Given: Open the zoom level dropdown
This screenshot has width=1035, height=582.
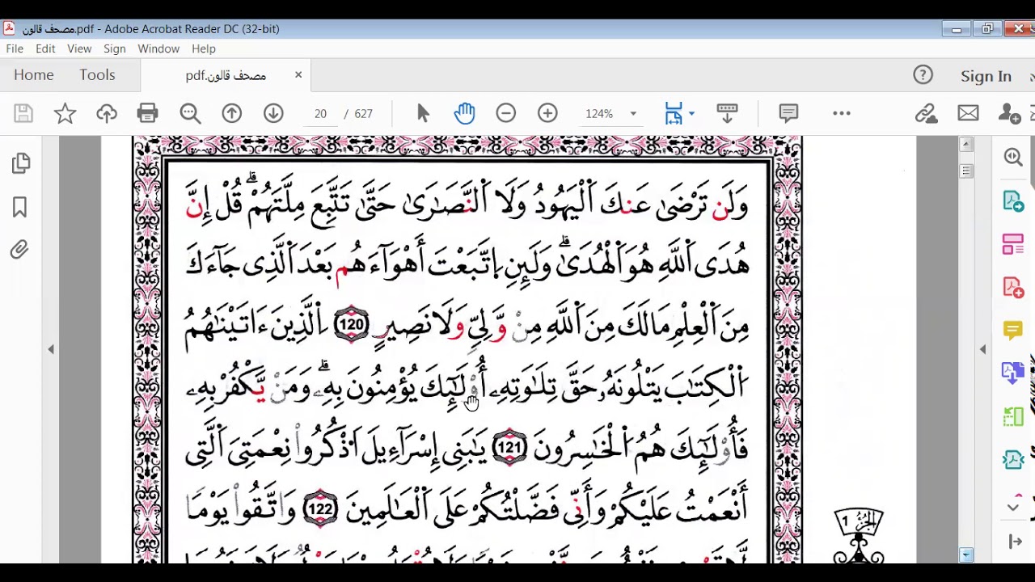Looking at the screenshot, I should (633, 114).
